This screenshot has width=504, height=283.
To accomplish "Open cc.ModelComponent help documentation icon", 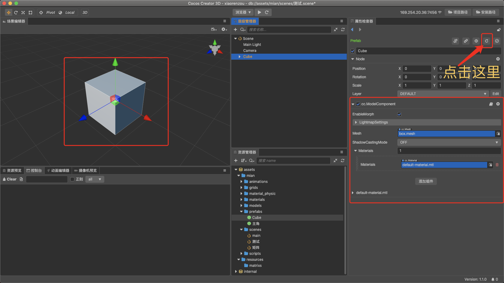I will [491, 104].
